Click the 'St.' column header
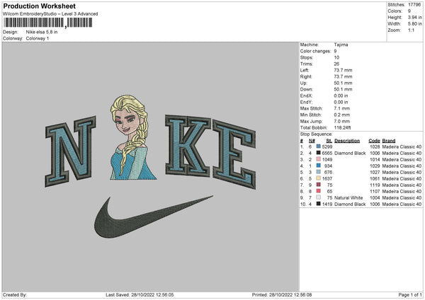The image size is (425, 300). pos(329,141)
